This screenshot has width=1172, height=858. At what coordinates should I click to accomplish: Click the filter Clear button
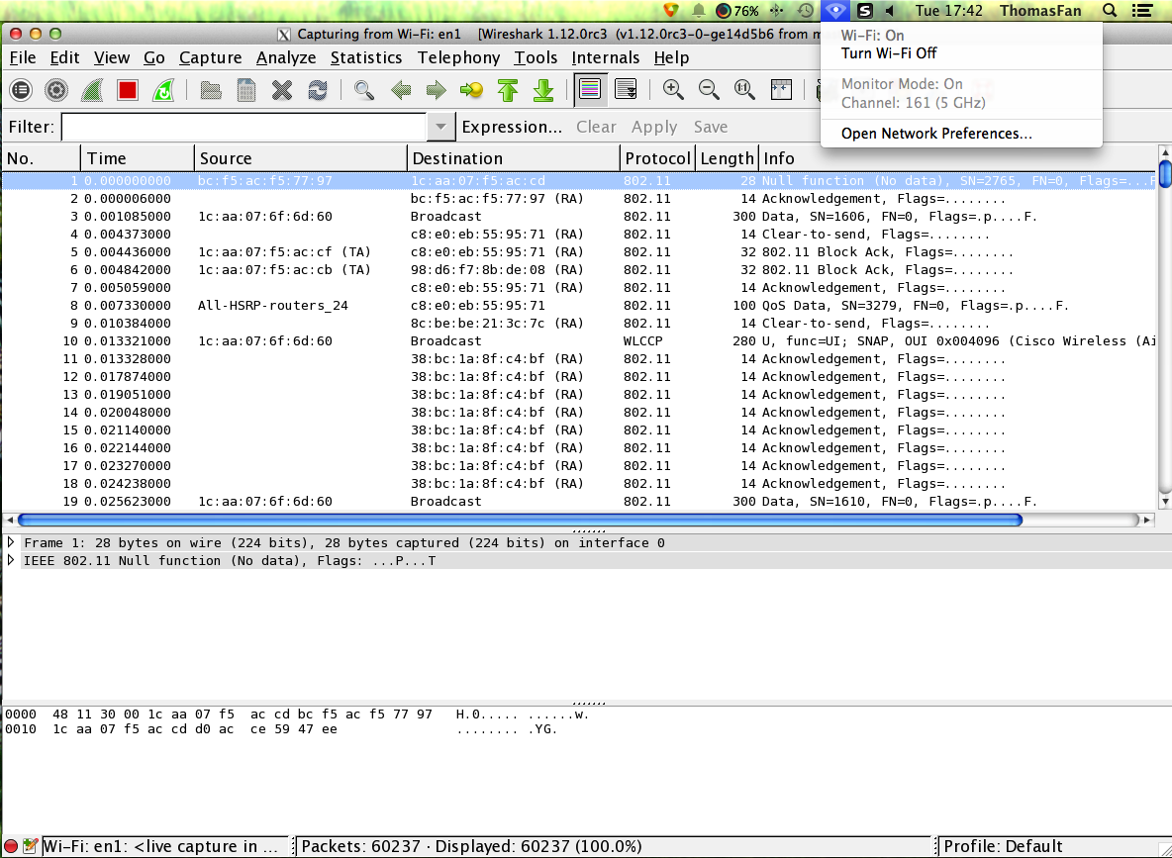click(596, 127)
